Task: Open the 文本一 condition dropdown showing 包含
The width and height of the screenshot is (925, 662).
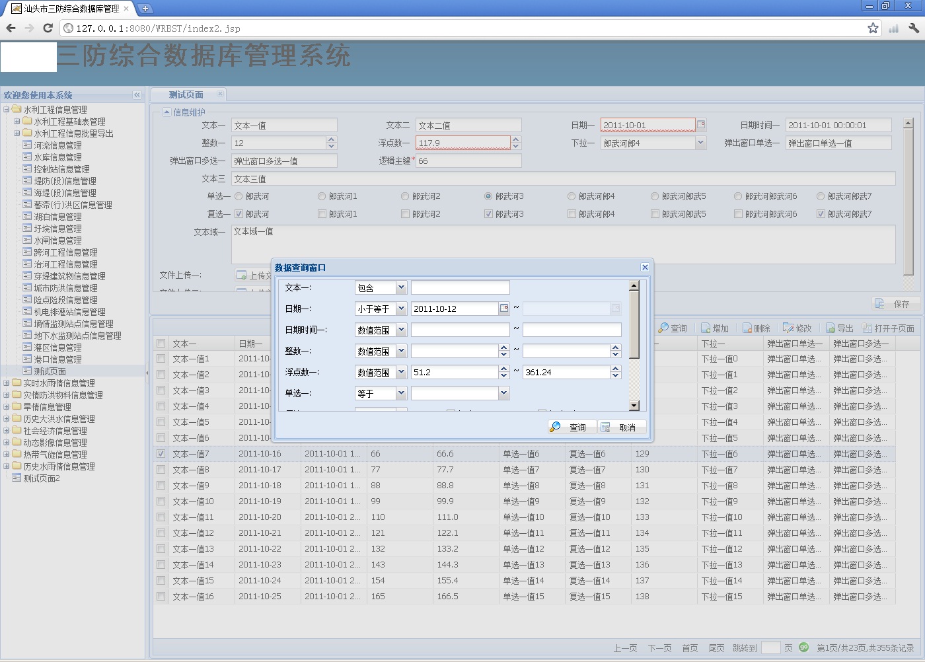Action: click(401, 287)
